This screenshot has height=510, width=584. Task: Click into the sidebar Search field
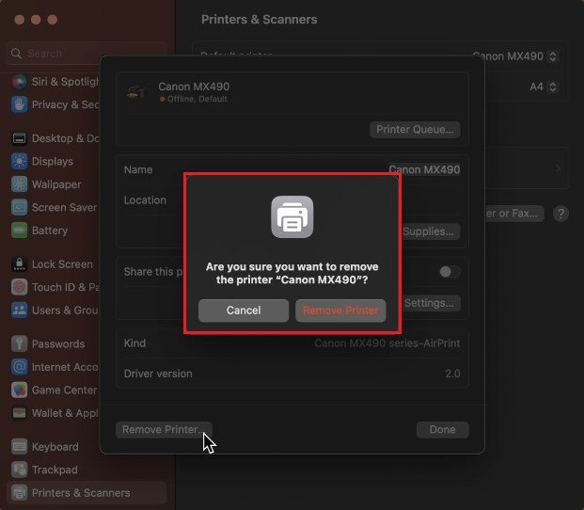coord(87,54)
